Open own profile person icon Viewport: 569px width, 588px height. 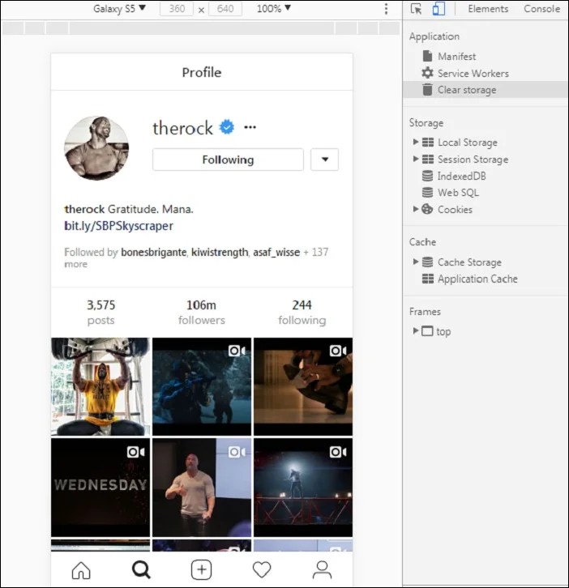[x=322, y=570]
